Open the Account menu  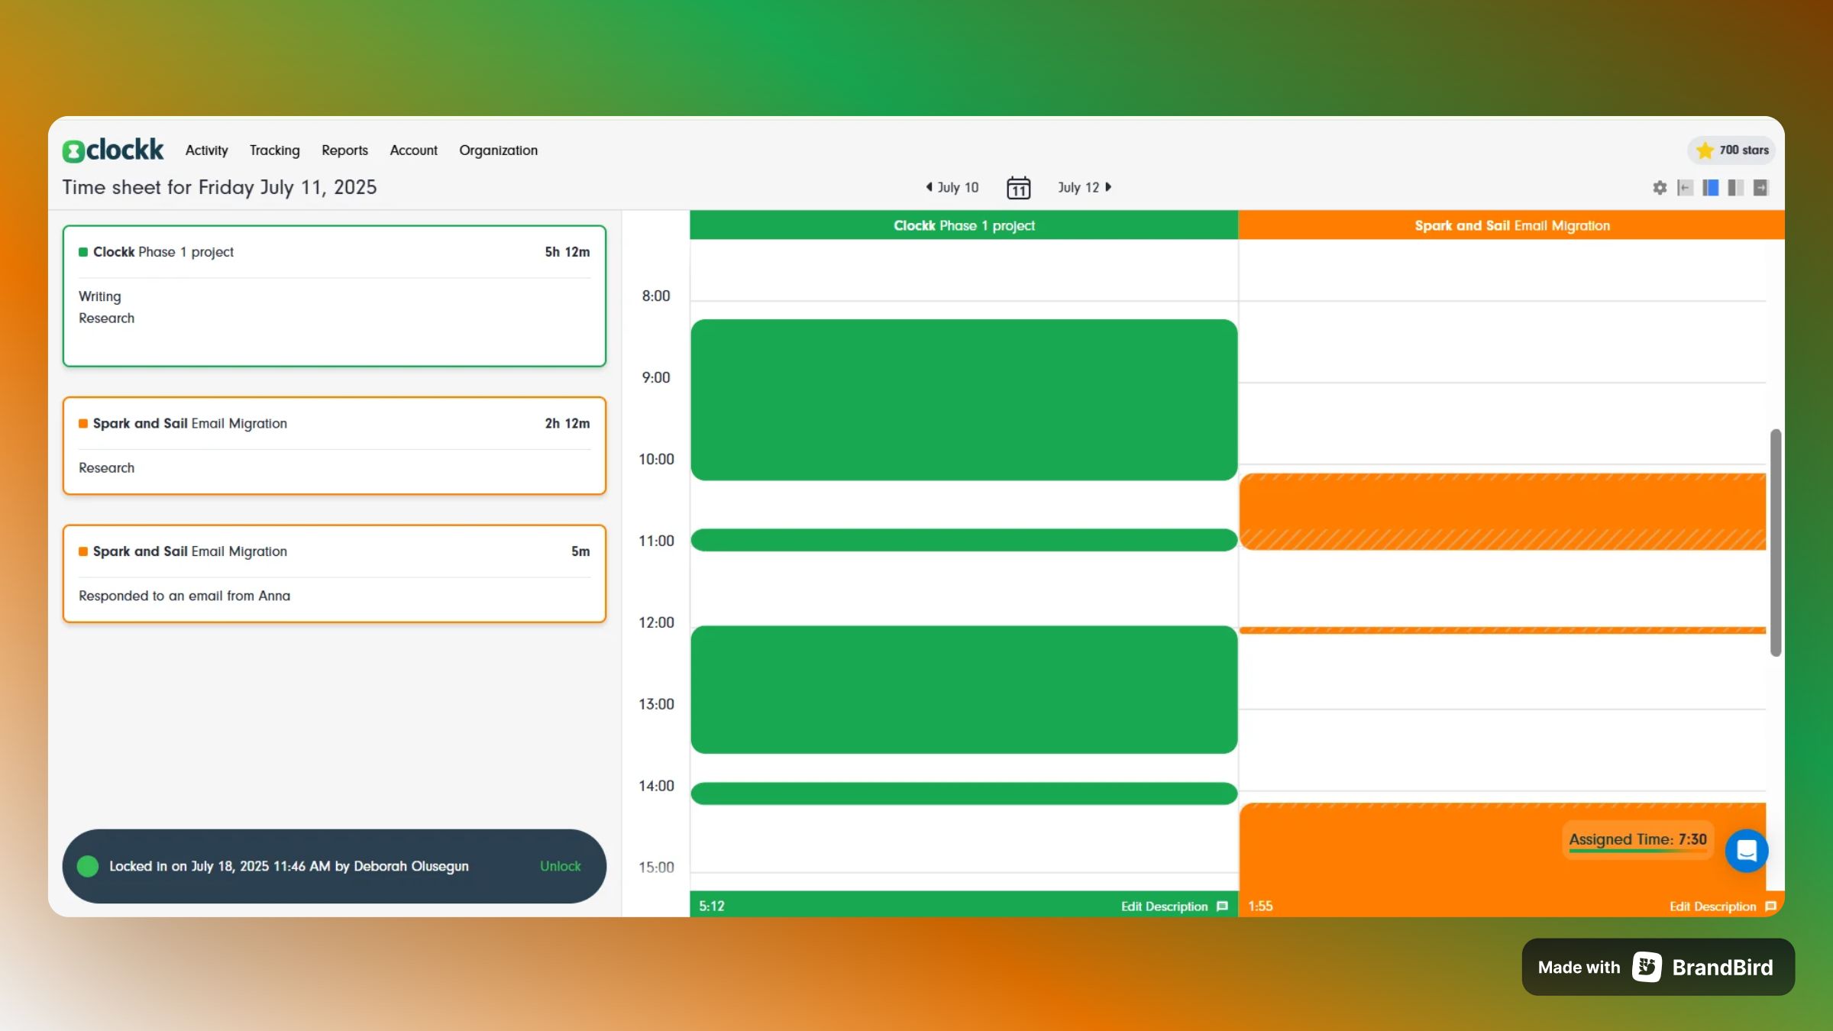point(414,150)
